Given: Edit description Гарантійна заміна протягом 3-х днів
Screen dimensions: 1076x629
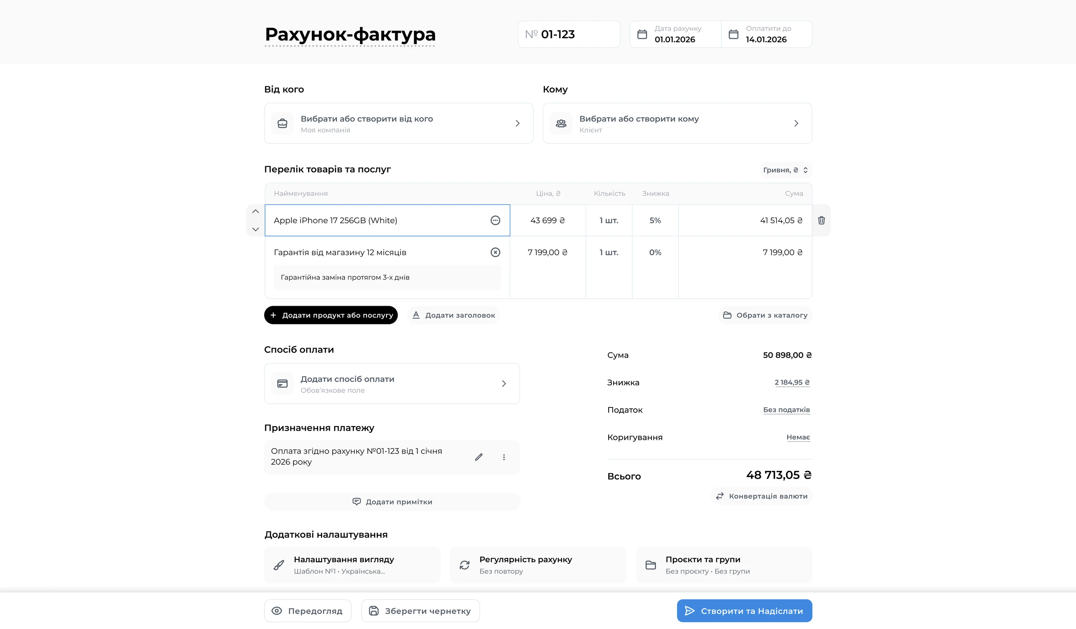Looking at the screenshot, I should pyautogui.click(x=387, y=278).
